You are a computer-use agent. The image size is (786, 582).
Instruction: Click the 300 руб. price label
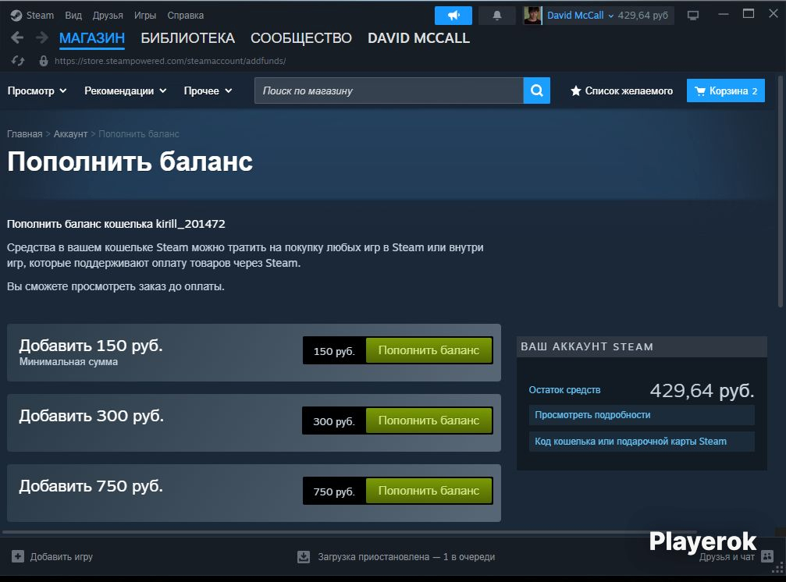point(334,421)
